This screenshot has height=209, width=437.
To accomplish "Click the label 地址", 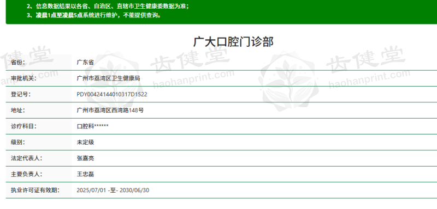I will pos(18,110).
